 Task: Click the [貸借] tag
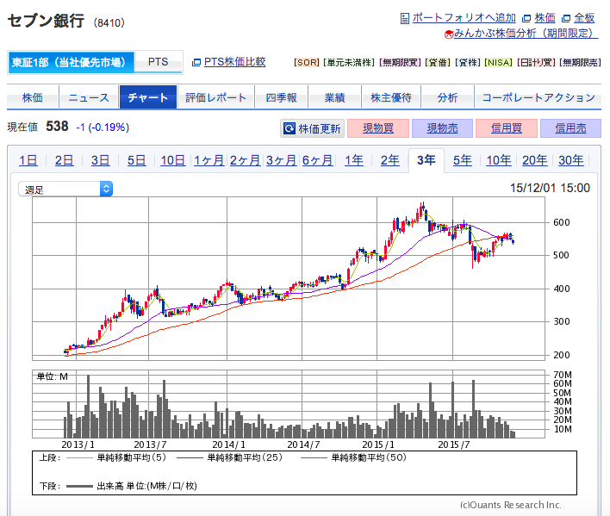pyautogui.click(x=438, y=63)
